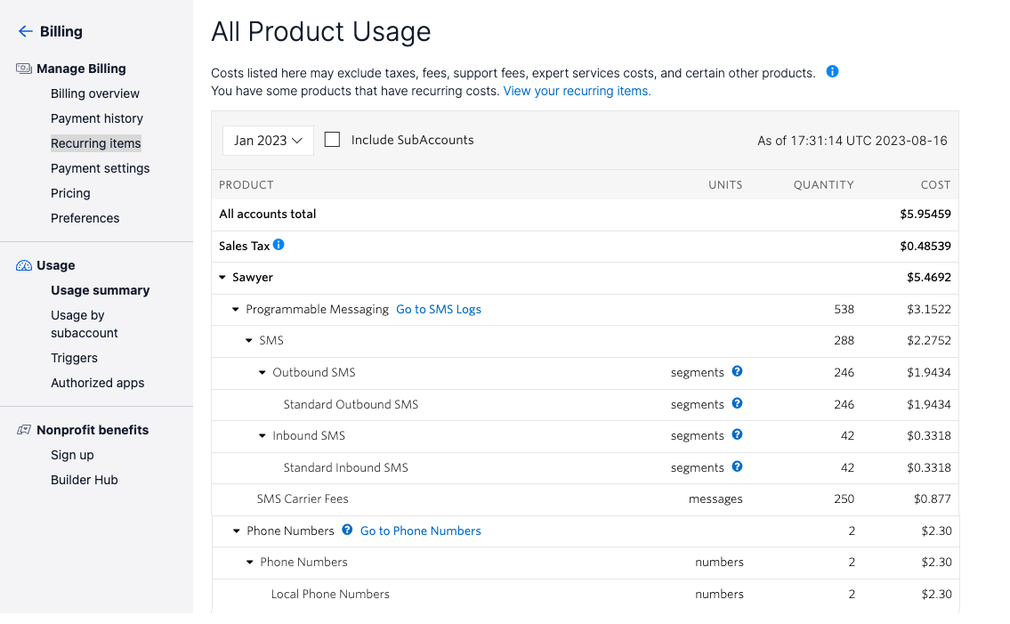Collapse the Inbound SMS row
1010x624 pixels.
point(263,436)
